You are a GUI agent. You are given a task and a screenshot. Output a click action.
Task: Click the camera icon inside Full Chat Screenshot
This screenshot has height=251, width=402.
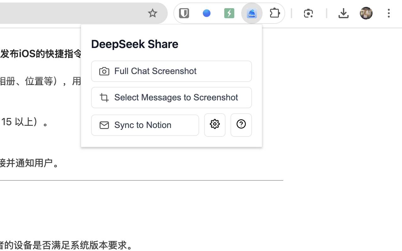[104, 71]
